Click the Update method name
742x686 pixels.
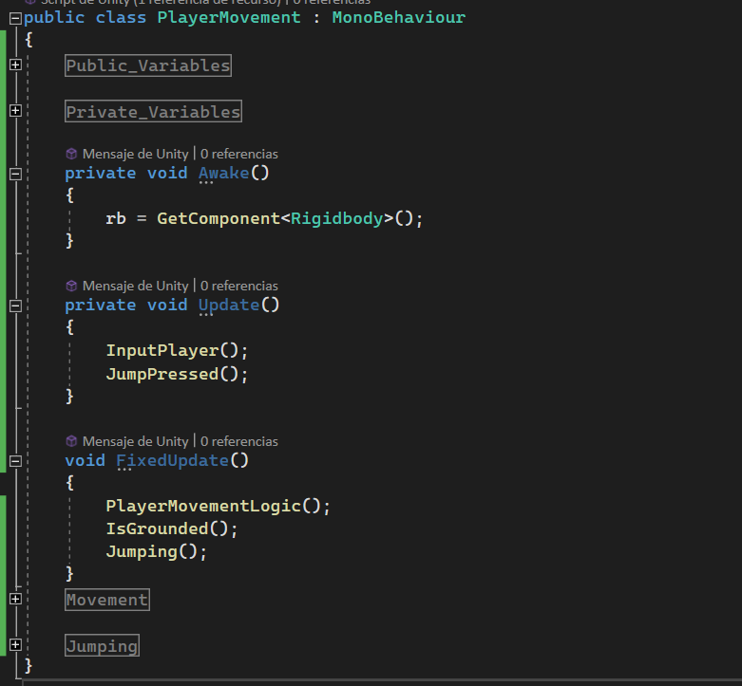(x=229, y=305)
